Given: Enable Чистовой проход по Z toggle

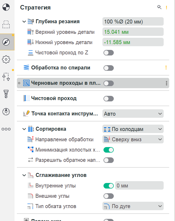Looking at the screenshot, I should pyautogui.click(x=108, y=53).
